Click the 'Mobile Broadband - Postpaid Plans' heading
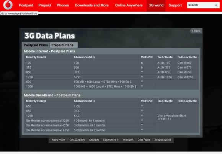Screen dimensions: 222x154 [52, 95]
